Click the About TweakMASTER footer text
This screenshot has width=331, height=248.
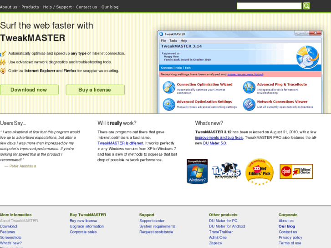[19, 221]
